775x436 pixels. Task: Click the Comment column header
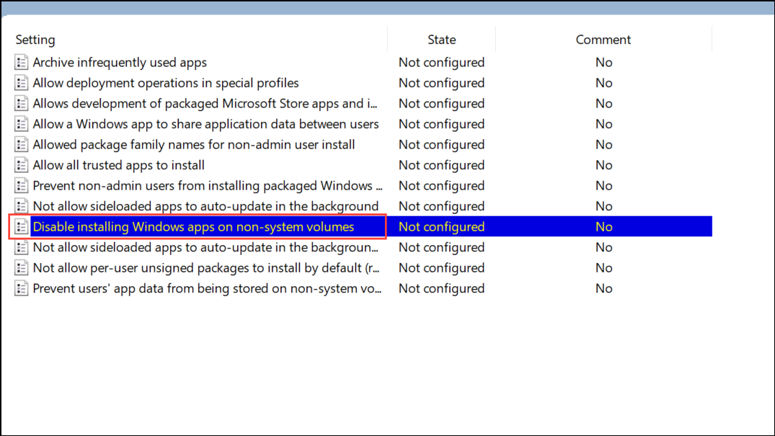coord(603,40)
